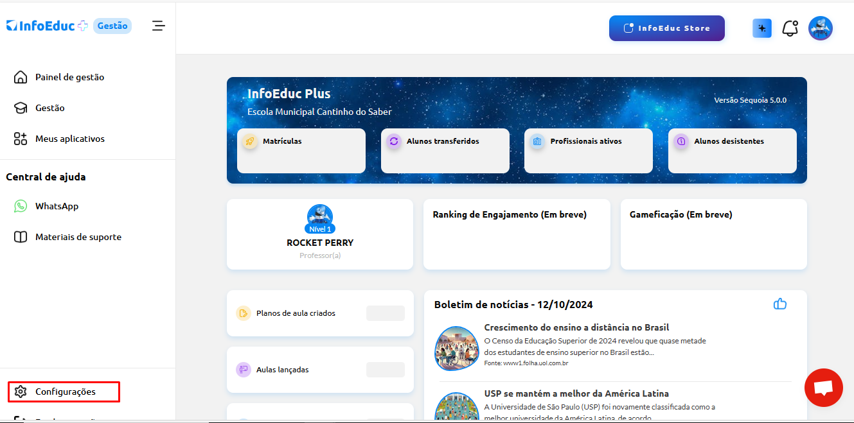Open the InfoEduc Store button

click(x=667, y=28)
